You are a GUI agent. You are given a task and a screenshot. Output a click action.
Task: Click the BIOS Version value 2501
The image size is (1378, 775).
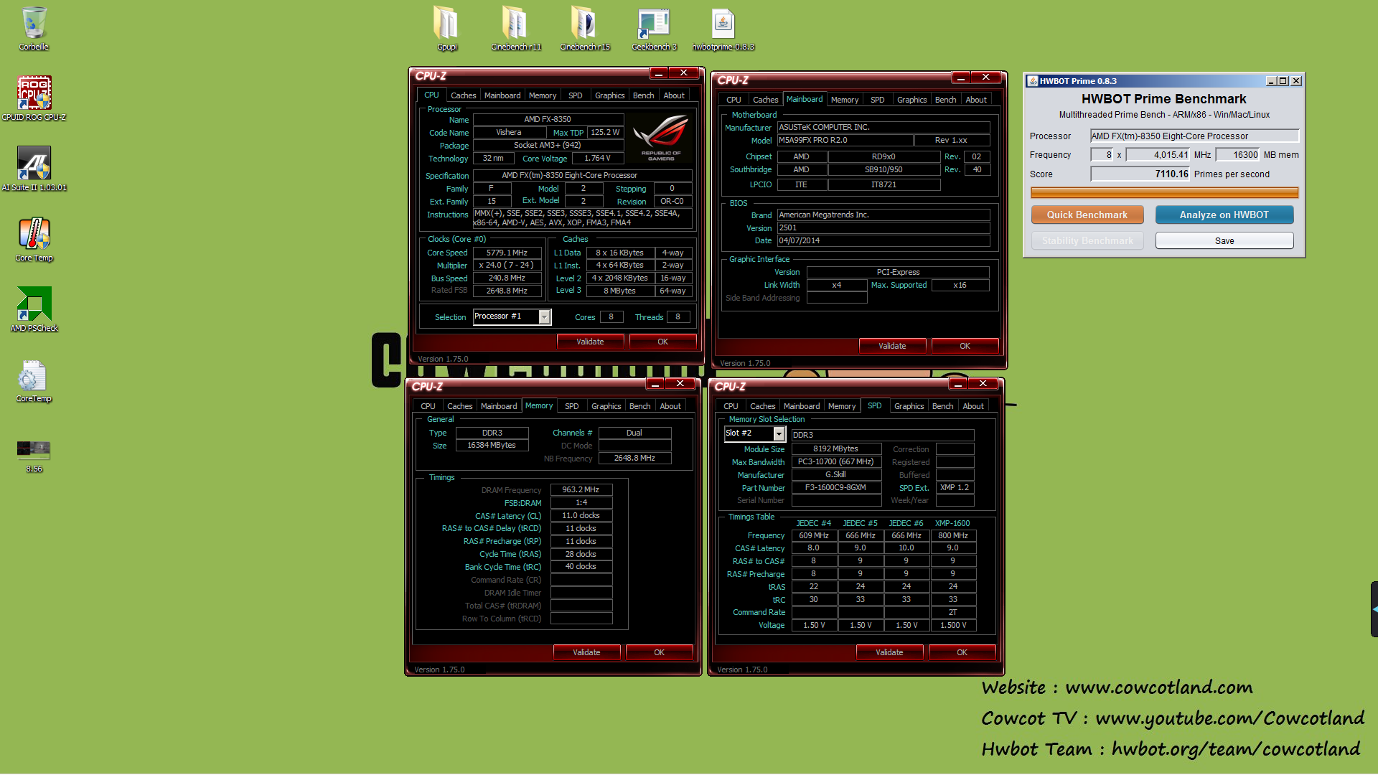coord(883,227)
